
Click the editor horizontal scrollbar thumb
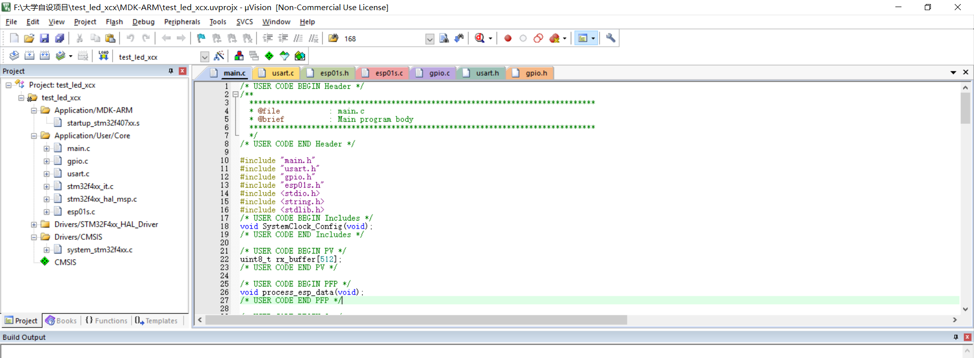coord(416,320)
